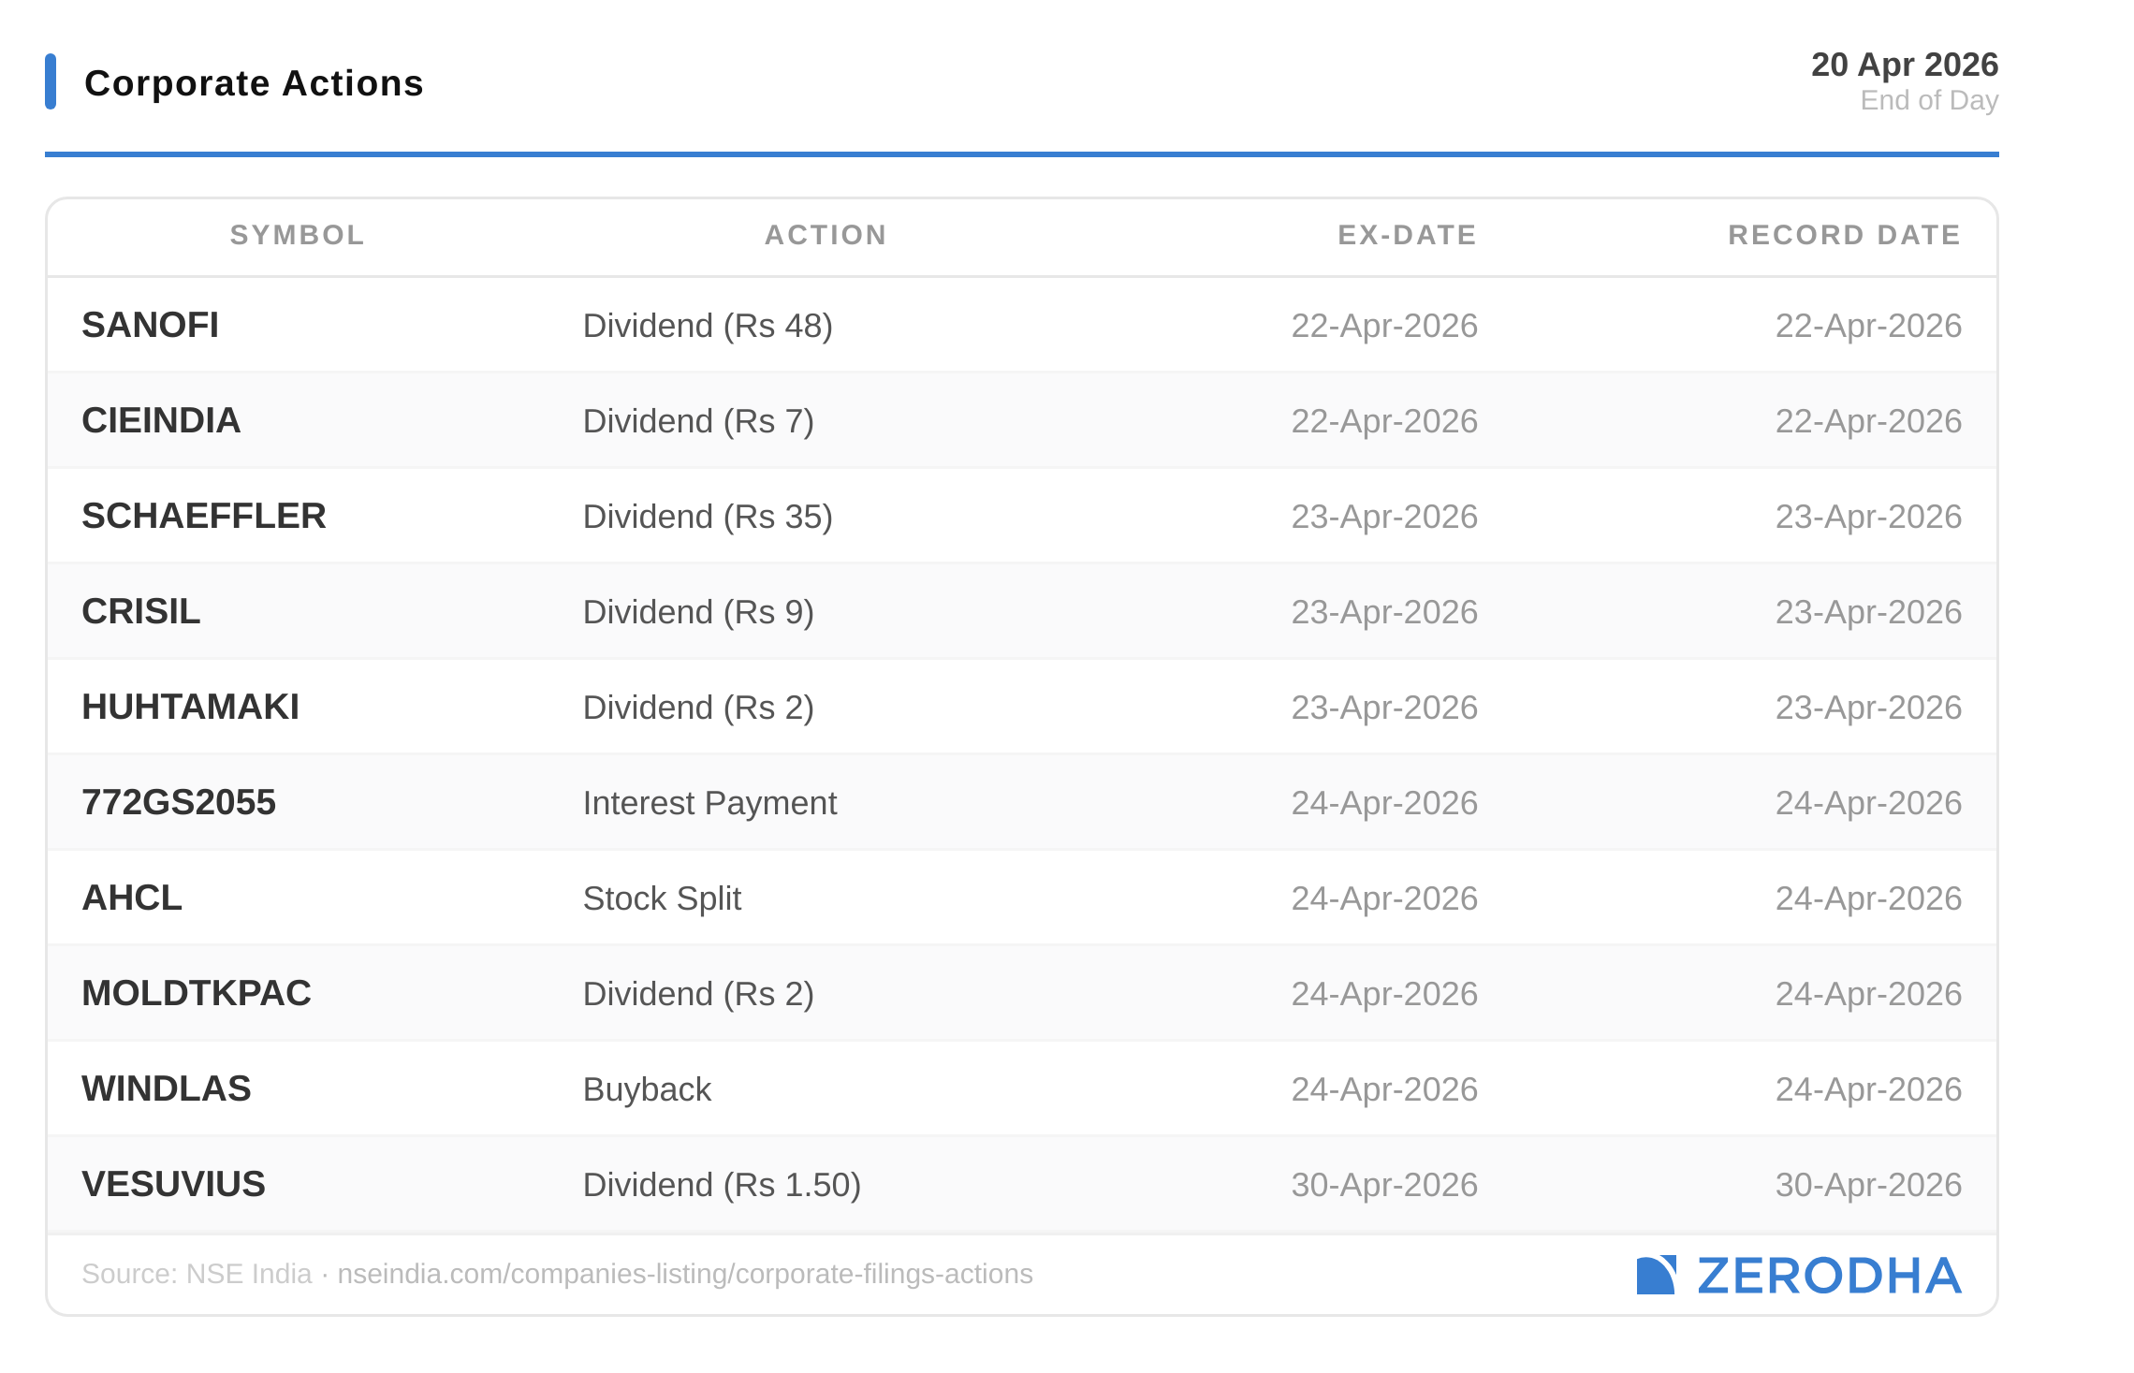Image resolution: width=2134 pixels, height=1373 pixels.
Task: Select the CRISIL symbol row
Action: coord(141,612)
